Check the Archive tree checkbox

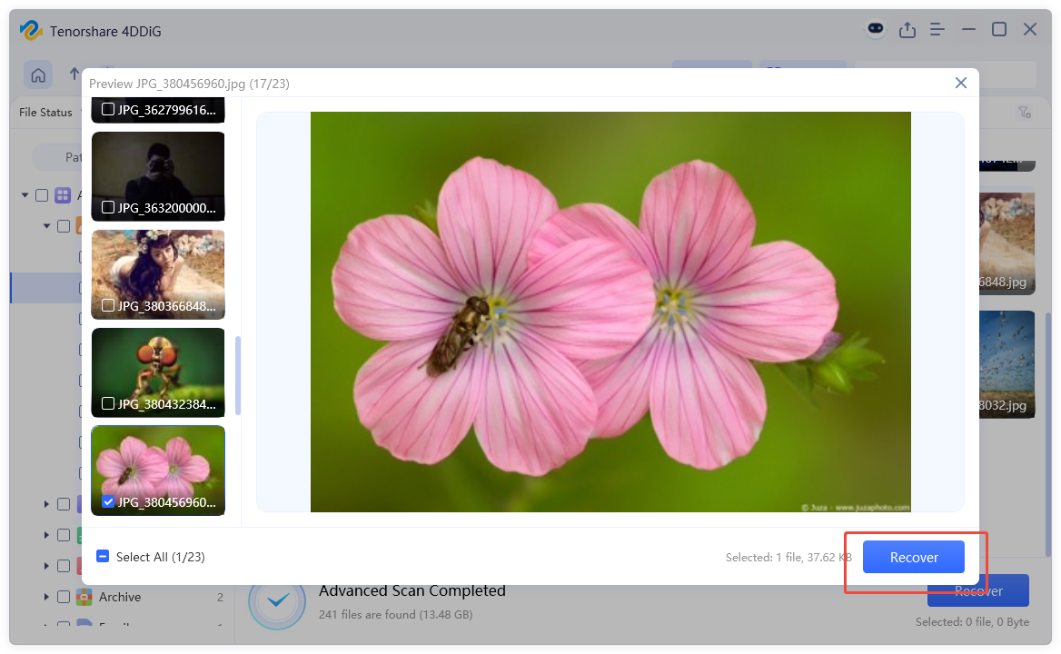(64, 597)
